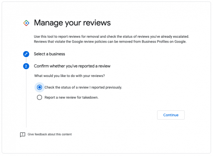Select 'Report a new review for takedown' radio
The height and width of the screenshot is (156, 213).
39,97
